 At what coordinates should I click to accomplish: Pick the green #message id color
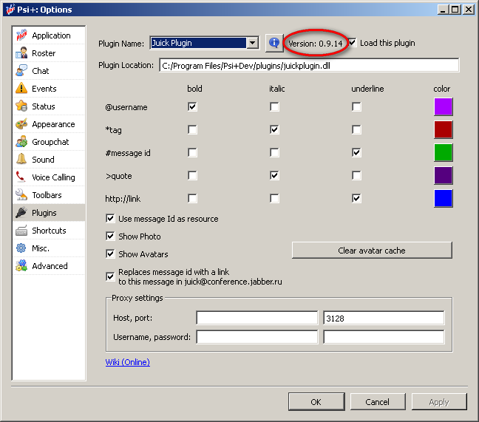(x=443, y=153)
